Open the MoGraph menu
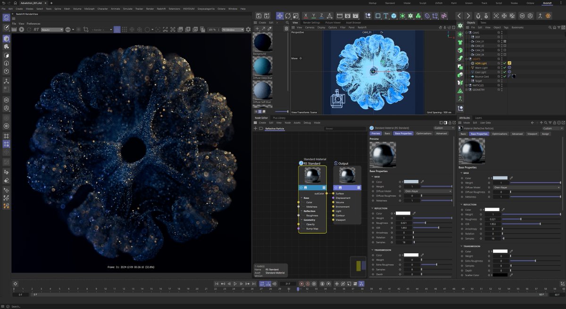Viewport: 566px width, 309px height. pyautogui.click(x=89, y=8)
